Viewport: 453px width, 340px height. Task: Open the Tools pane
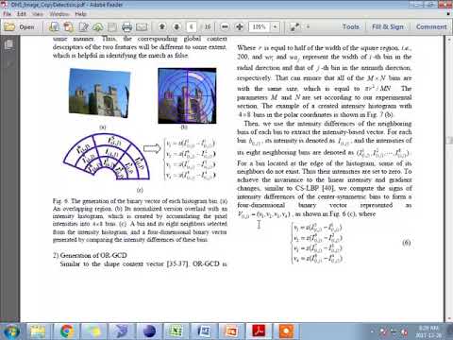point(350,26)
